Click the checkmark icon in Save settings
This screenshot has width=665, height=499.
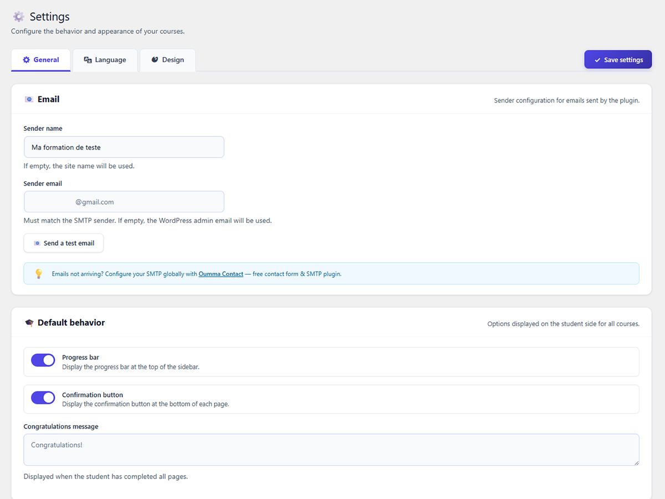pyautogui.click(x=597, y=60)
